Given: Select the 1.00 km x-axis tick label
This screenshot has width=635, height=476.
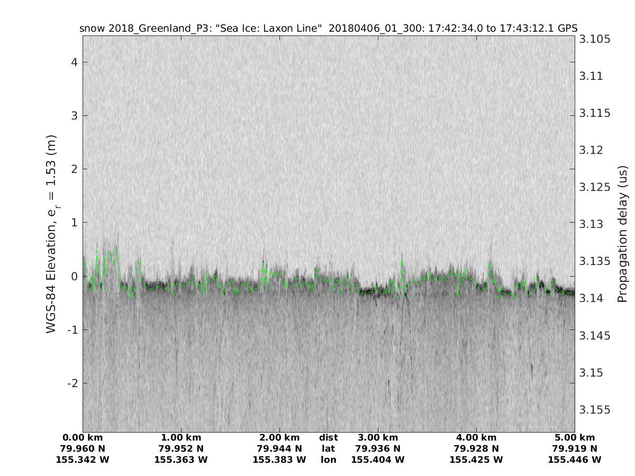Looking at the screenshot, I should [x=181, y=437].
